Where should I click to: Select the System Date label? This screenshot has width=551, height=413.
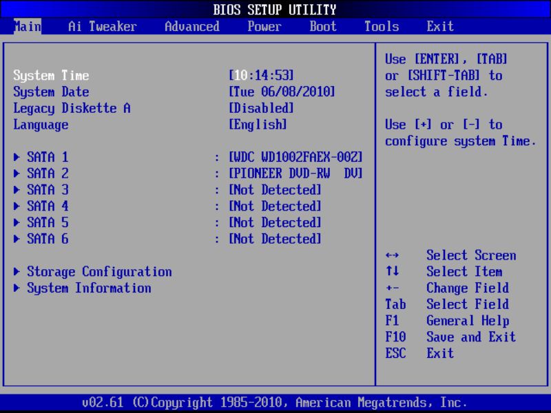click(51, 92)
